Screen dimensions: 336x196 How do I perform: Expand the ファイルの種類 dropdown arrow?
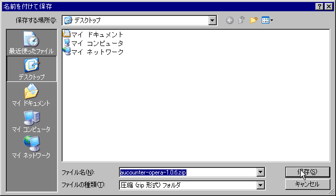point(260,185)
